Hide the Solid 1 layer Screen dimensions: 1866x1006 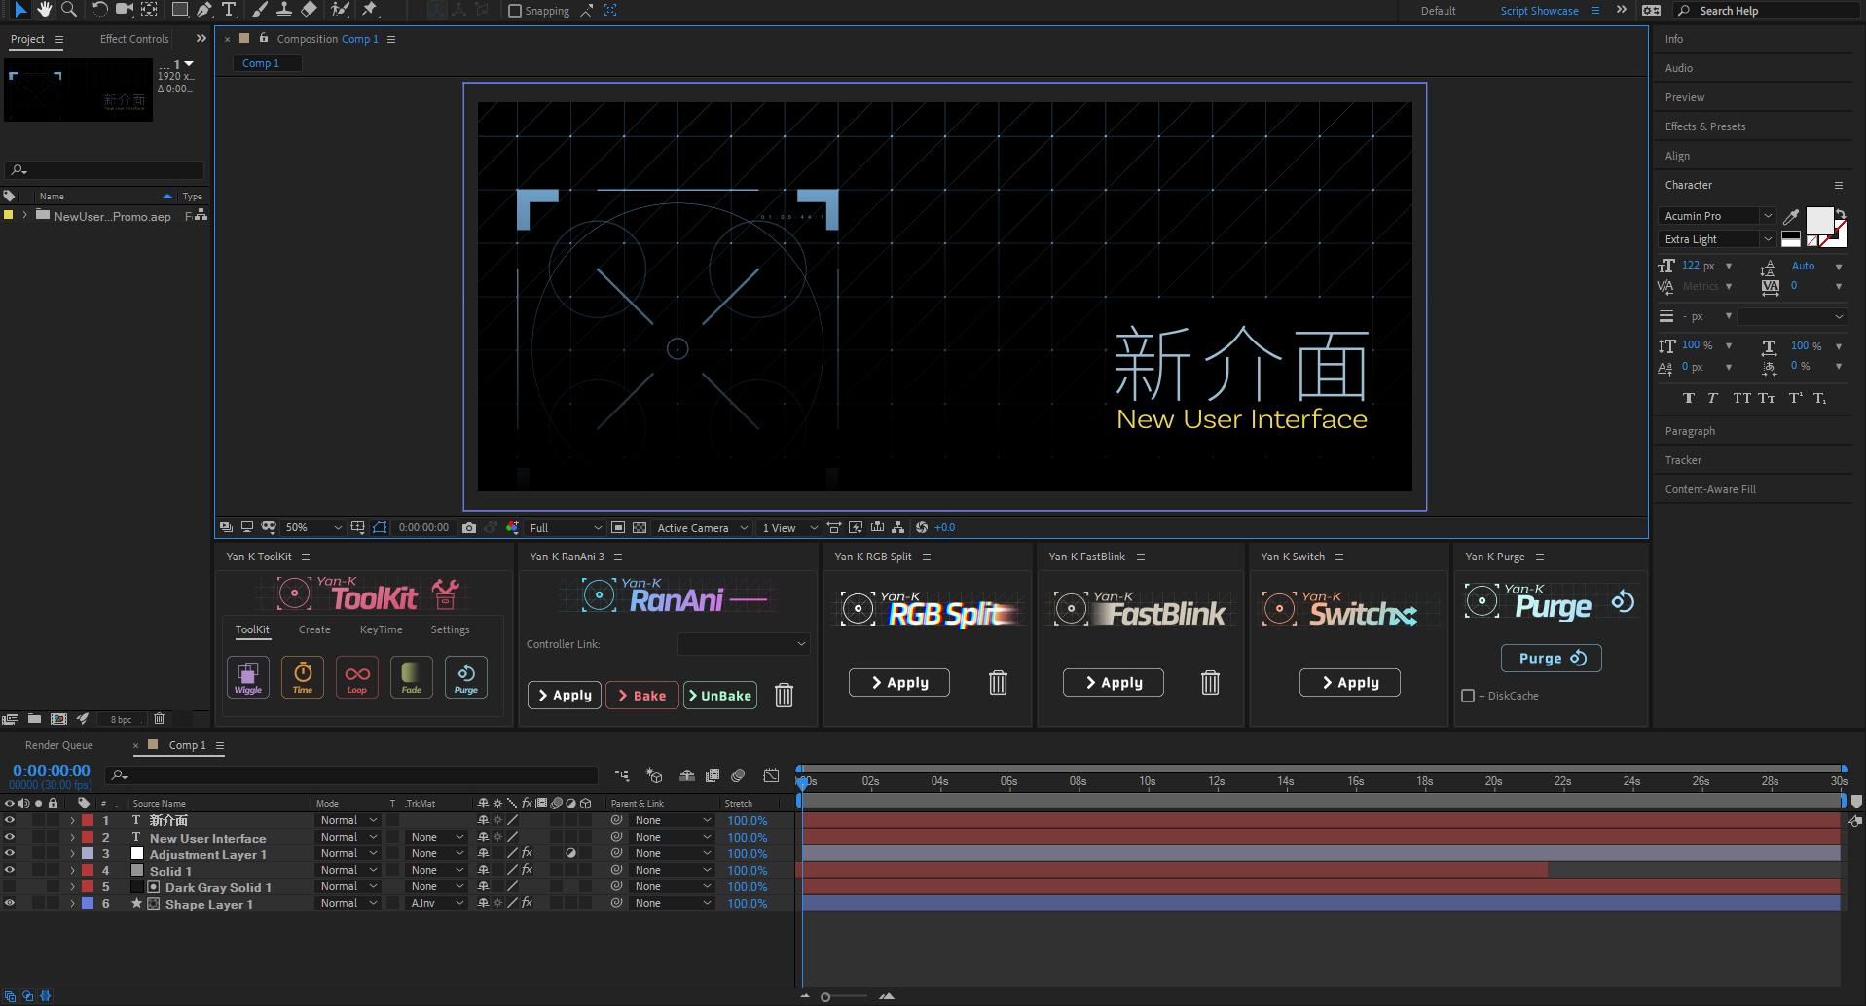point(10,870)
